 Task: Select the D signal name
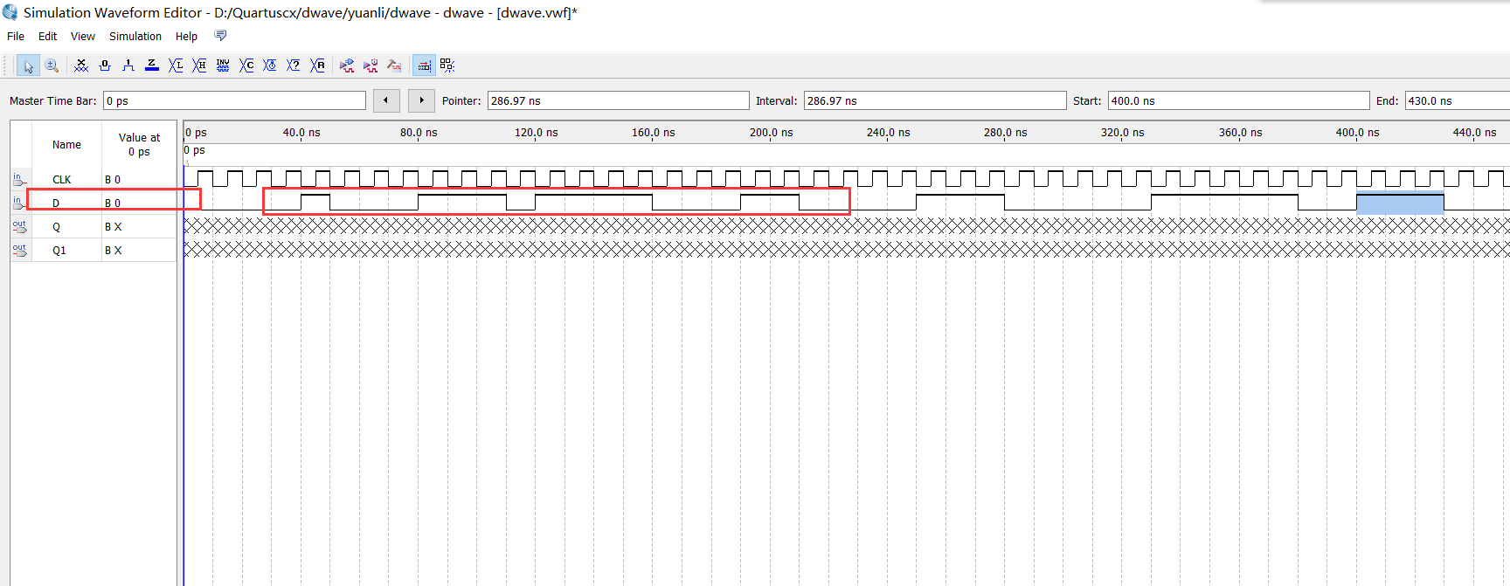(56, 203)
